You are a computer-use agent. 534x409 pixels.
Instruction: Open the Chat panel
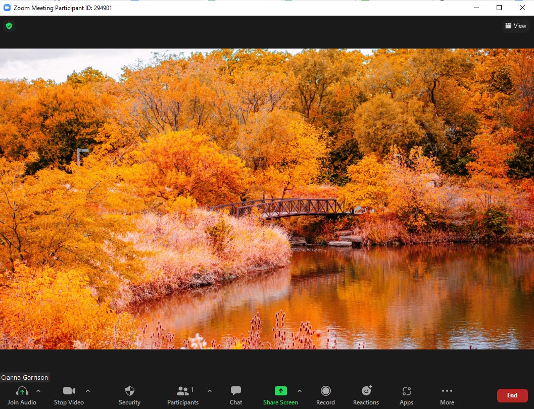[235, 395]
